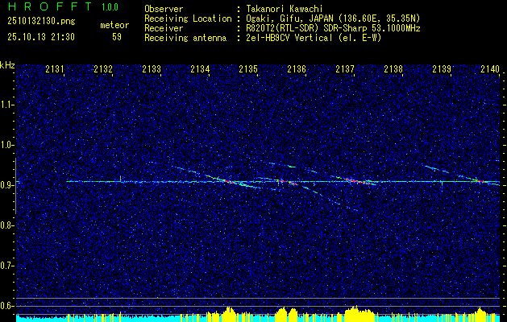Click the 0.9 kHz frequency label
Screen dimensions: 507x322
(x=6, y=185)
